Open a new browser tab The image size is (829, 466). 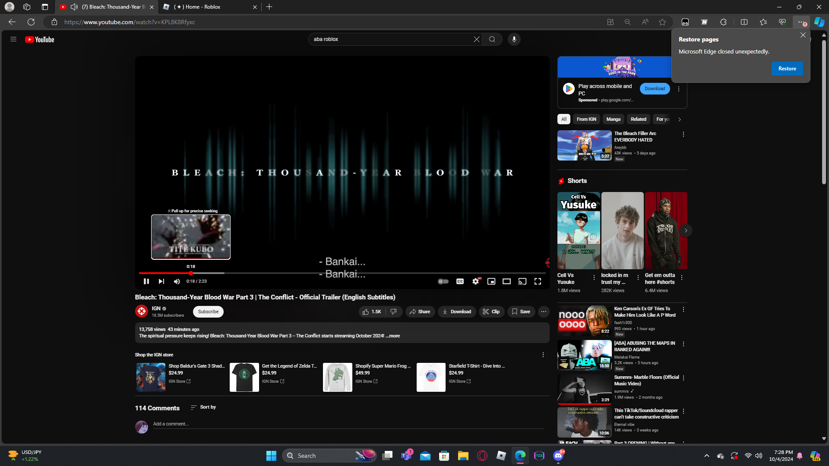pos(269,7)
